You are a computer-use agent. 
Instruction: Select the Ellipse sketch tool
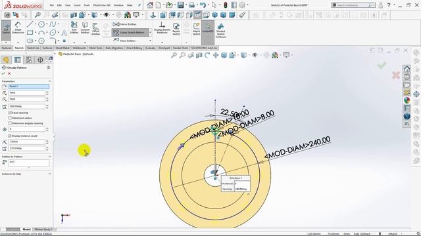point(53,33)
